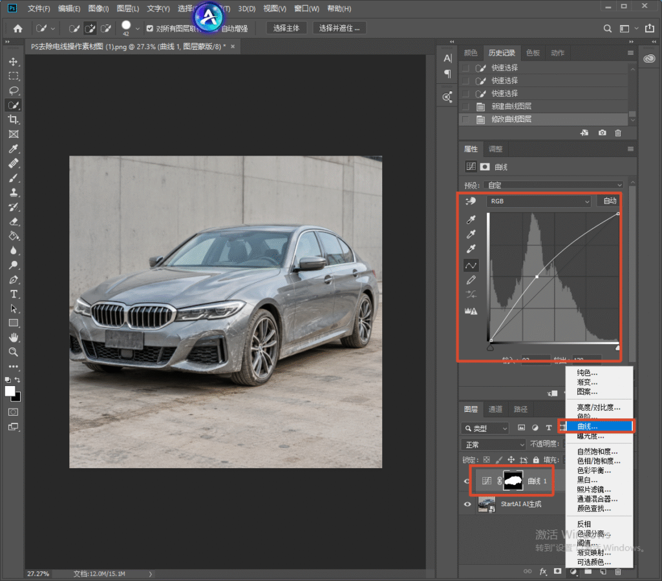The image size is (662, 581).
Task: Toggle history source box beside 新建曲线图层
Action: pyautogui.click(x=465, y=107)
